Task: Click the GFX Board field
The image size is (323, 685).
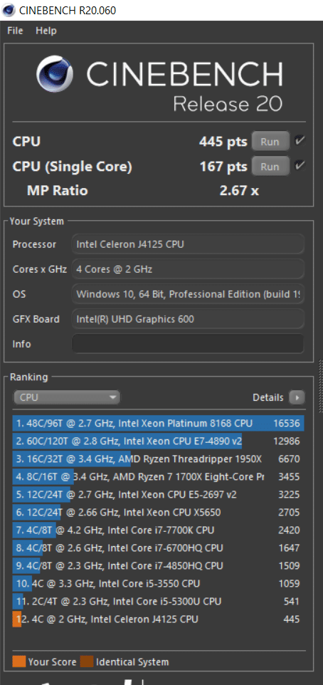Action: (188, 319)
